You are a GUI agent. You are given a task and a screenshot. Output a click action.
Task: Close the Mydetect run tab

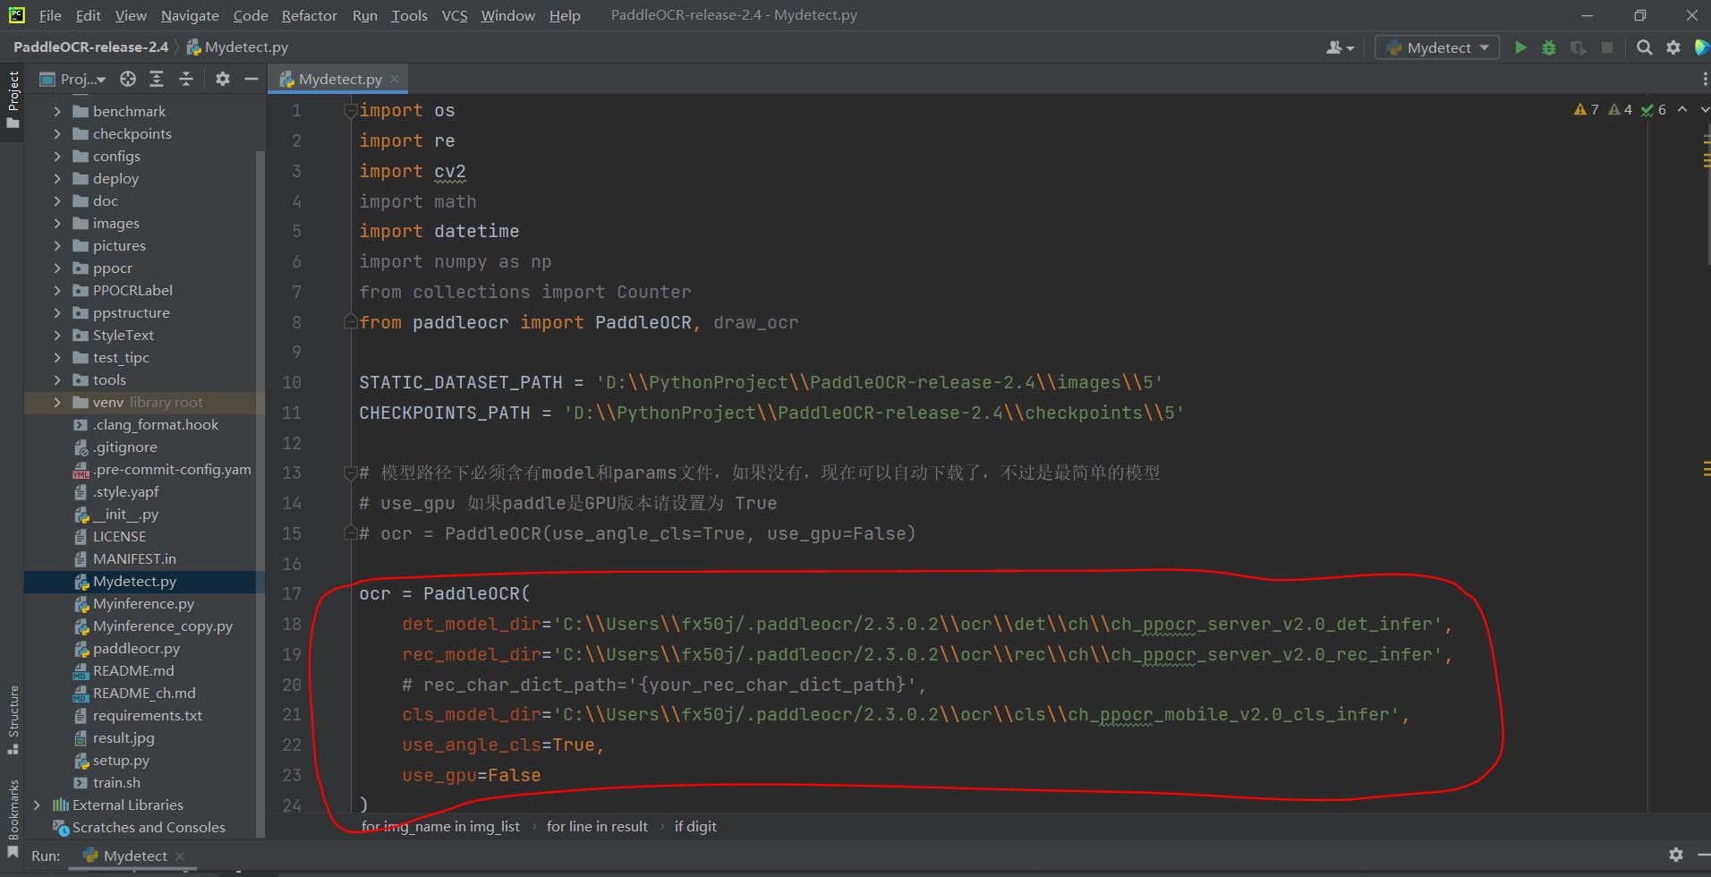pyautogui.click(x=180, y=856)
